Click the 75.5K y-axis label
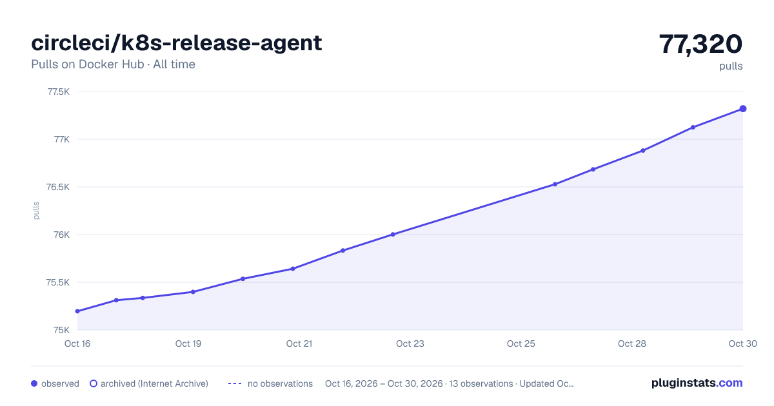This screenshot has width=774, height=406. tap(58, 282)
